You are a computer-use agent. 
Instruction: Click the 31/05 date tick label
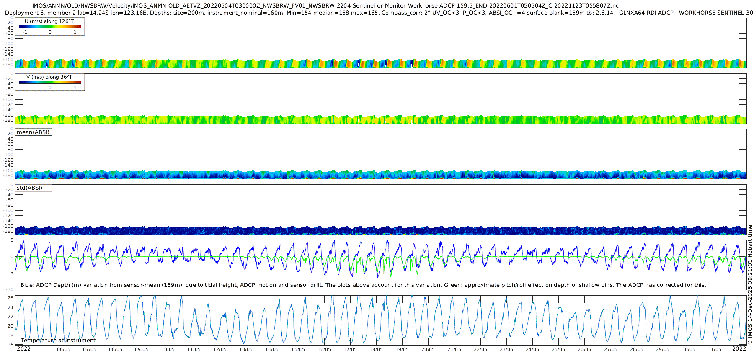pos(715,350)
